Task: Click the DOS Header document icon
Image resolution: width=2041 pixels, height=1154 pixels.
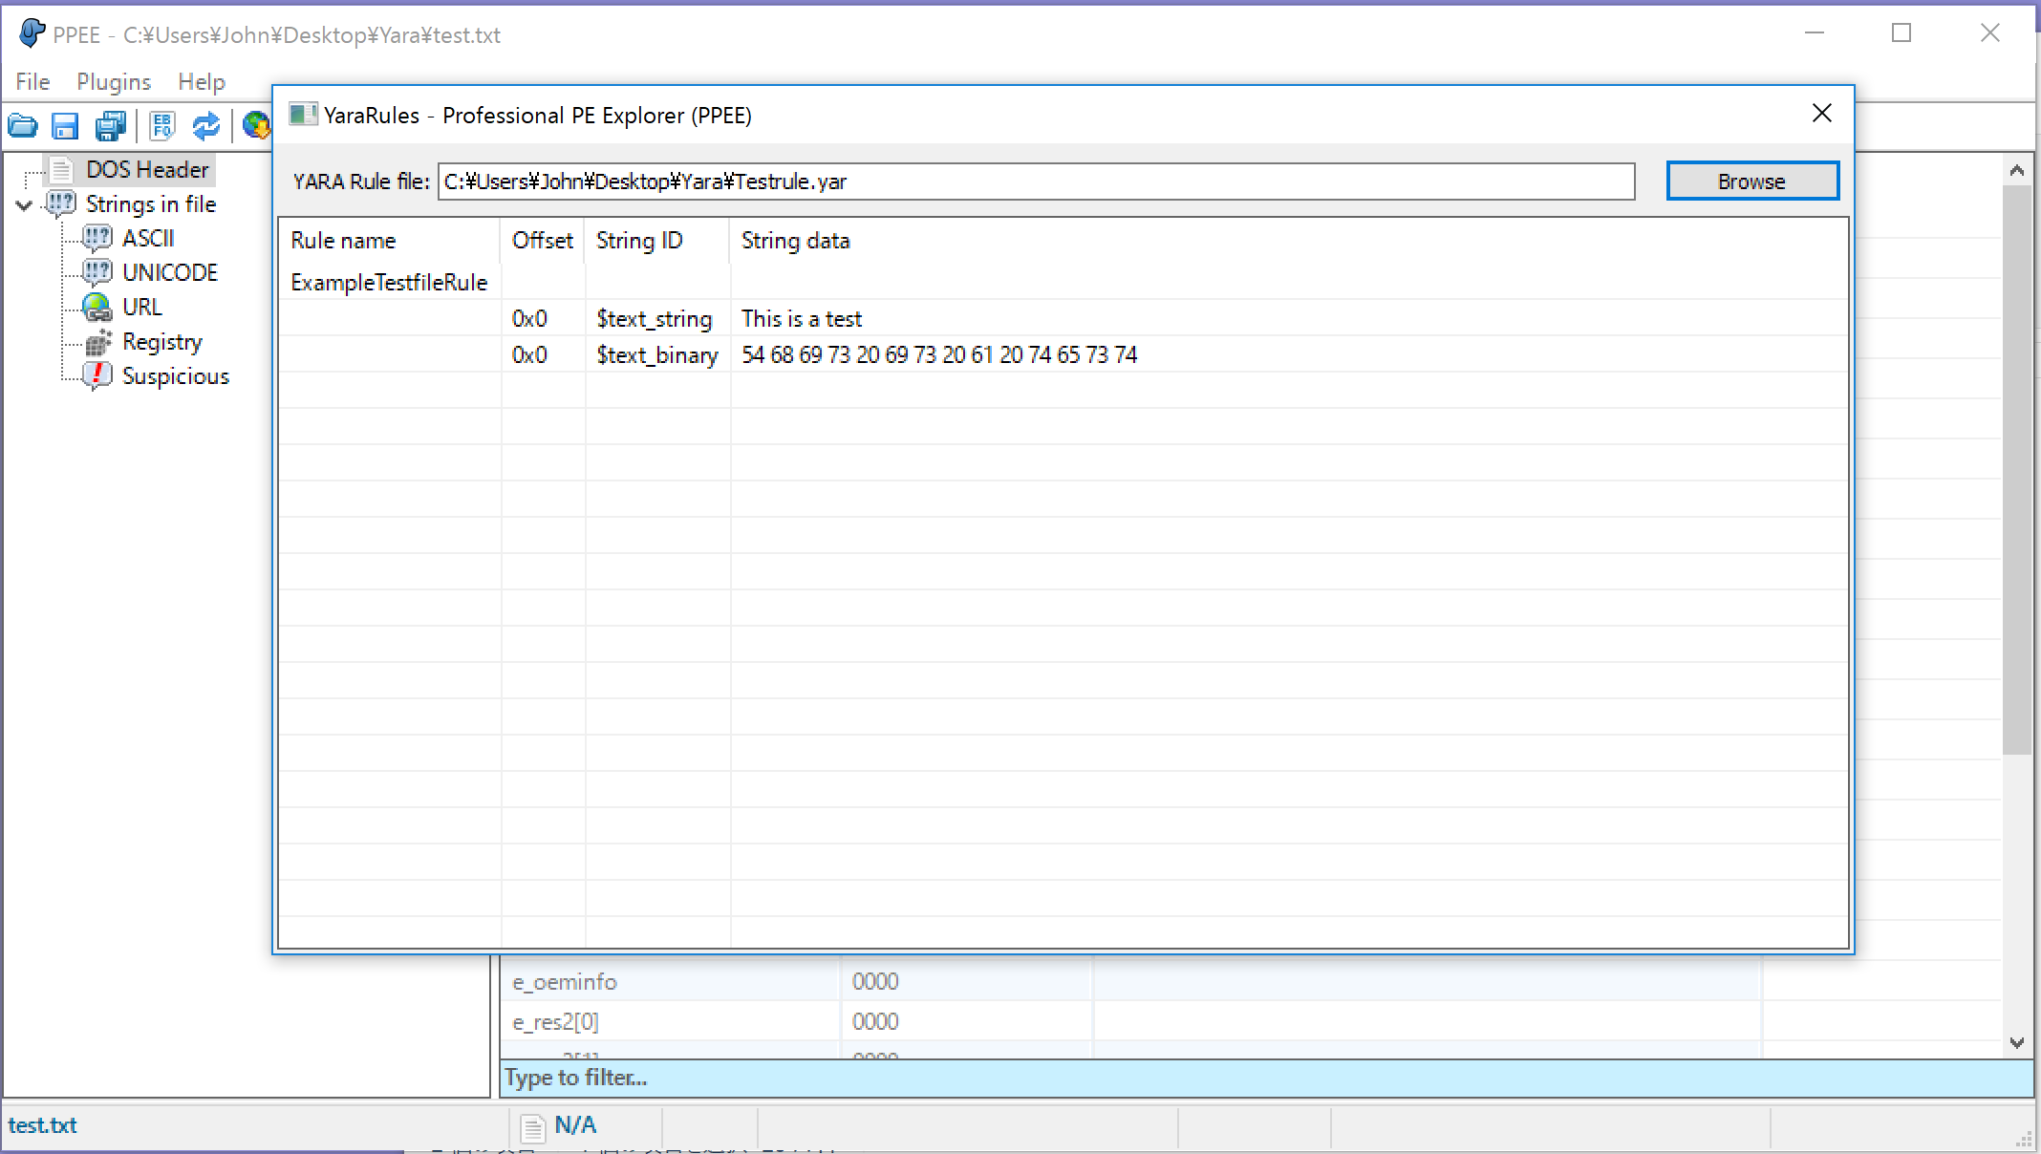Action: point(61,169)
